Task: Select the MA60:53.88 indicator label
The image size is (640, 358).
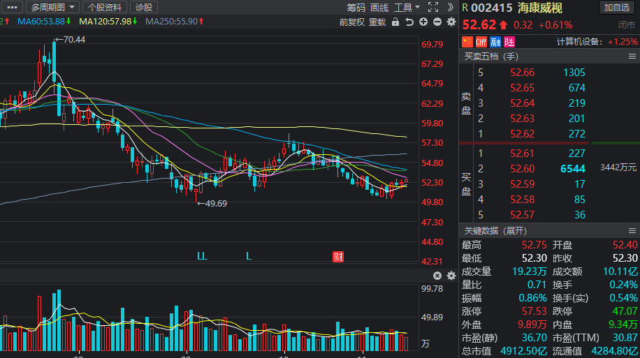Action: pyautogui.click(x=44, y=21)
